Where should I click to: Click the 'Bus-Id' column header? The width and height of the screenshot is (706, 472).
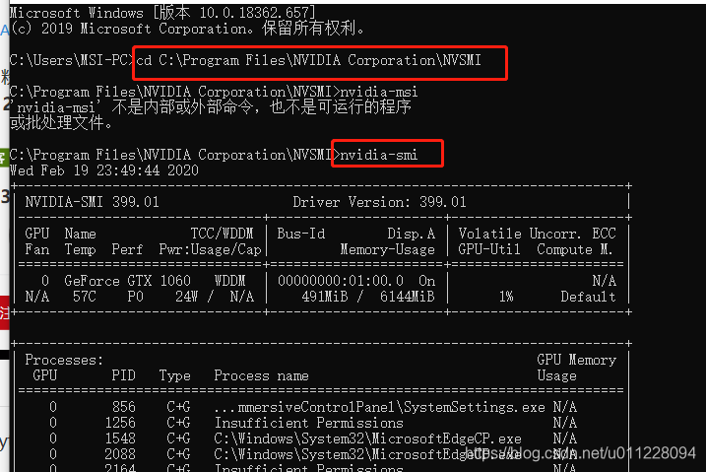(x=300, y=234)
